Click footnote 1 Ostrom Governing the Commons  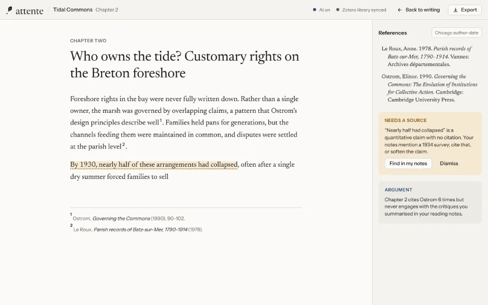click(x=128, y=218)
